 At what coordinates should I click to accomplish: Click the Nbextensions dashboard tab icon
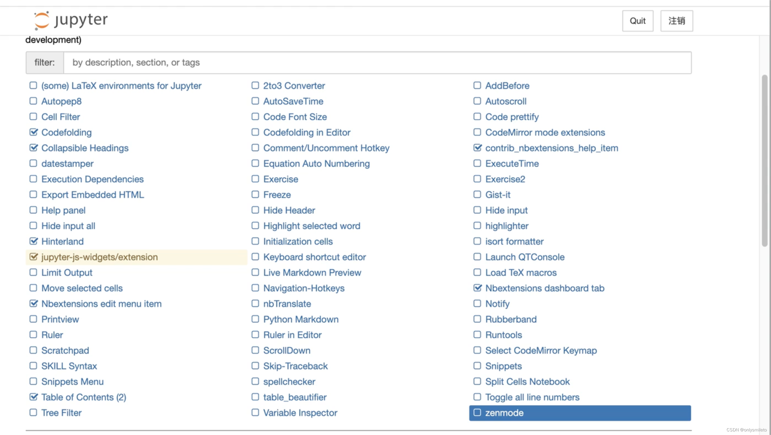(x=477, y=289)
